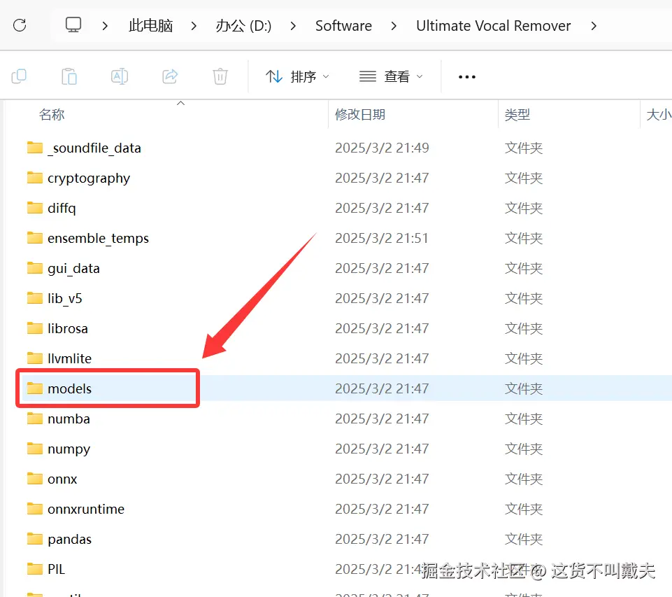This screenshot has height=597, width=672.
Task: Select the PIL folder
Action: 56,569
